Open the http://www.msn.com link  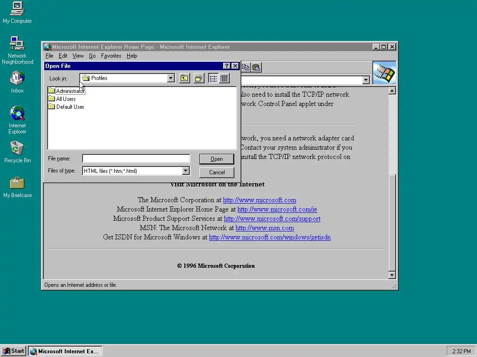(265, 228)
